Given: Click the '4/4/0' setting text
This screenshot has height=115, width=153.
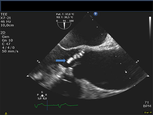Looking at the screenshot, I should [x=8, y=48].
